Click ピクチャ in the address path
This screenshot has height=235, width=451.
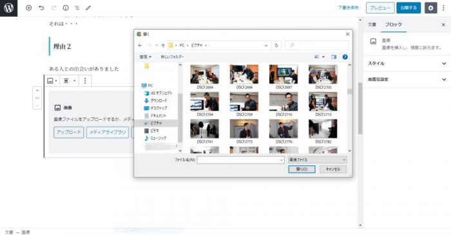pyautogui.click(x=197, y=46)
